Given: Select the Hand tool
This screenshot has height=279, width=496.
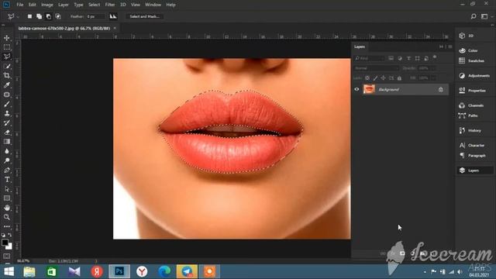Looking at the screenshot, I should (x=7, y=208).
